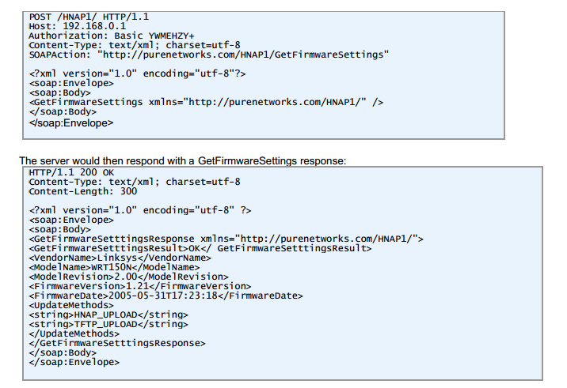Image resolution: width=567 pixels, height=388 pixels.
Task: Click the Host 192.168.0.1 header line
Action: pos(78,26)
